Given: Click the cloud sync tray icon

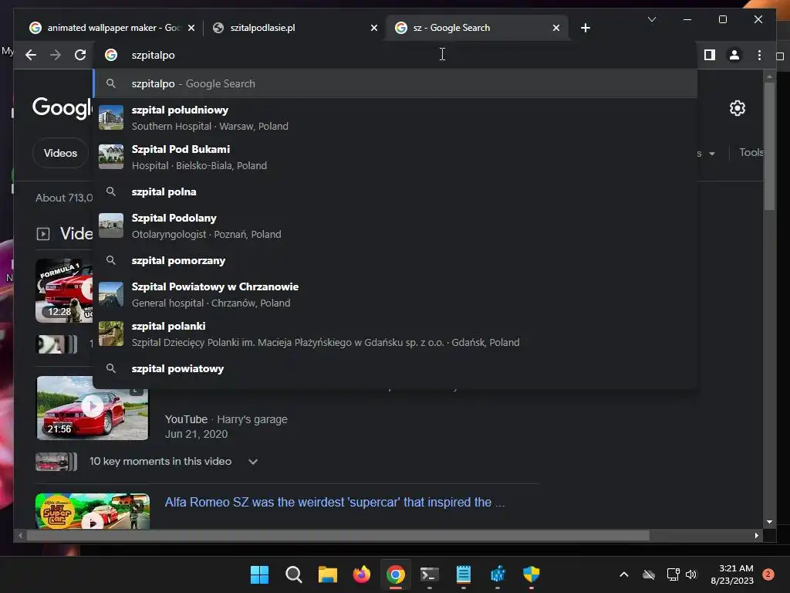Looking at the screenshot, I should [x=648, y=574].
